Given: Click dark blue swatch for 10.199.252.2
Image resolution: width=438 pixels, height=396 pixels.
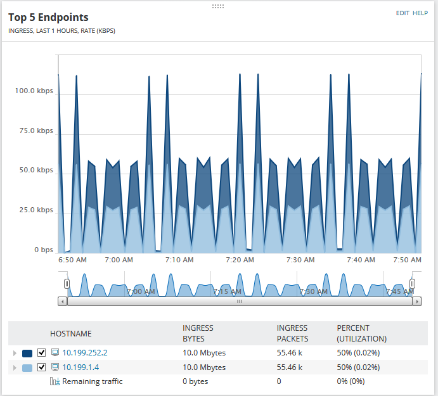Looking at the screenshot, I should pos(27,354).
